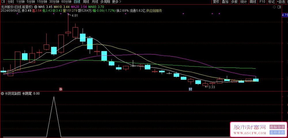The width and height of the screenshot is (288, 138).
Task: Click the 标记 mark button
Action: (x=271, y=2)
